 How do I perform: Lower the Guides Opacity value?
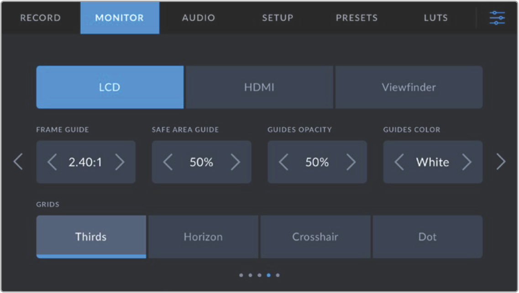click(283, 162)
